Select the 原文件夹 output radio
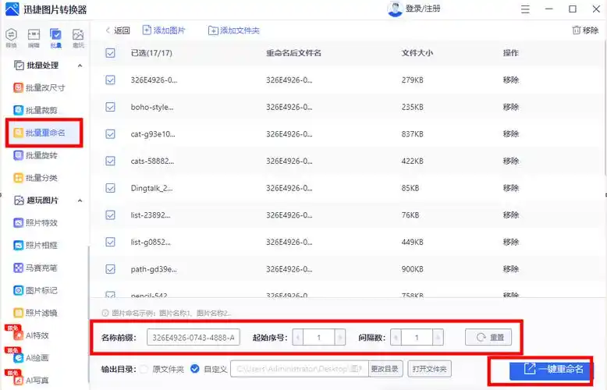 click(x=144, y=369)
